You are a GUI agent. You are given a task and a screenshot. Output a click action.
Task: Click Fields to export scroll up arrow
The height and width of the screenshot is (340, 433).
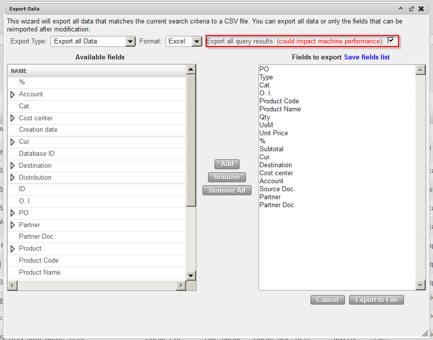point(420,70)
